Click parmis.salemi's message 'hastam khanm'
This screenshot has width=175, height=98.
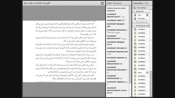117,90
